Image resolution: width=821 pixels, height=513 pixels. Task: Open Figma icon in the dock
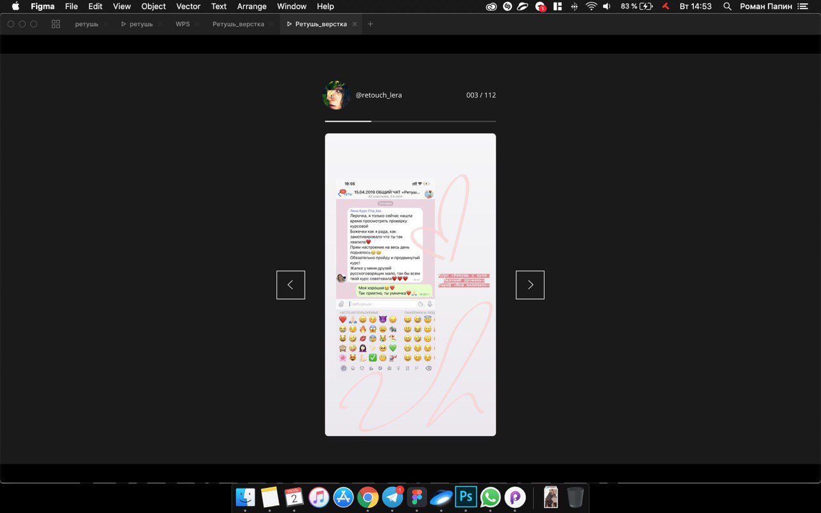click(x=417, y=498)
